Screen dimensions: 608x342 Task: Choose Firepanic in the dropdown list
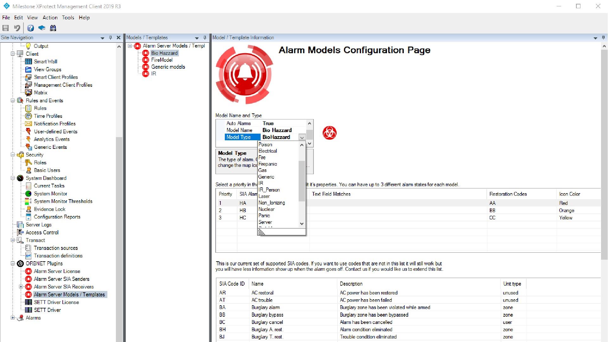(278, 164)
